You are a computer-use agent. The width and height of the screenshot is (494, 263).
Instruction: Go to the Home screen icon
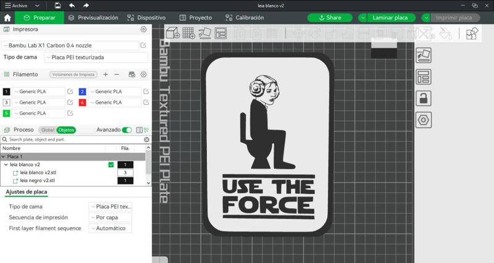click(7, 18)
